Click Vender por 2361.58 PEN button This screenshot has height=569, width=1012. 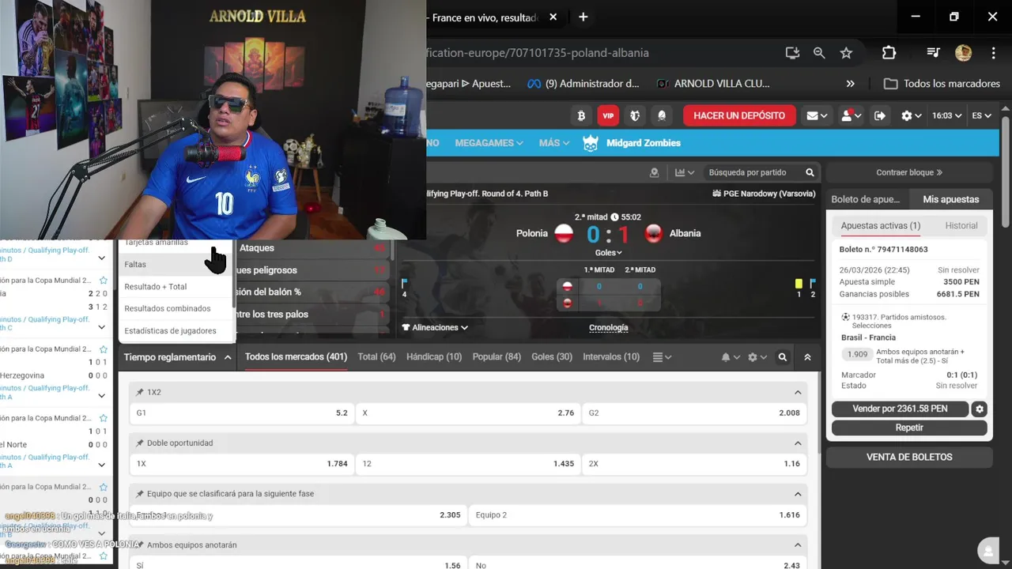(x=900, y=409)
